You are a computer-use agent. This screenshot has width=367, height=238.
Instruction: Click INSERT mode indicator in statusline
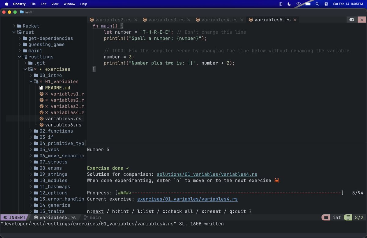coord(14,218)
